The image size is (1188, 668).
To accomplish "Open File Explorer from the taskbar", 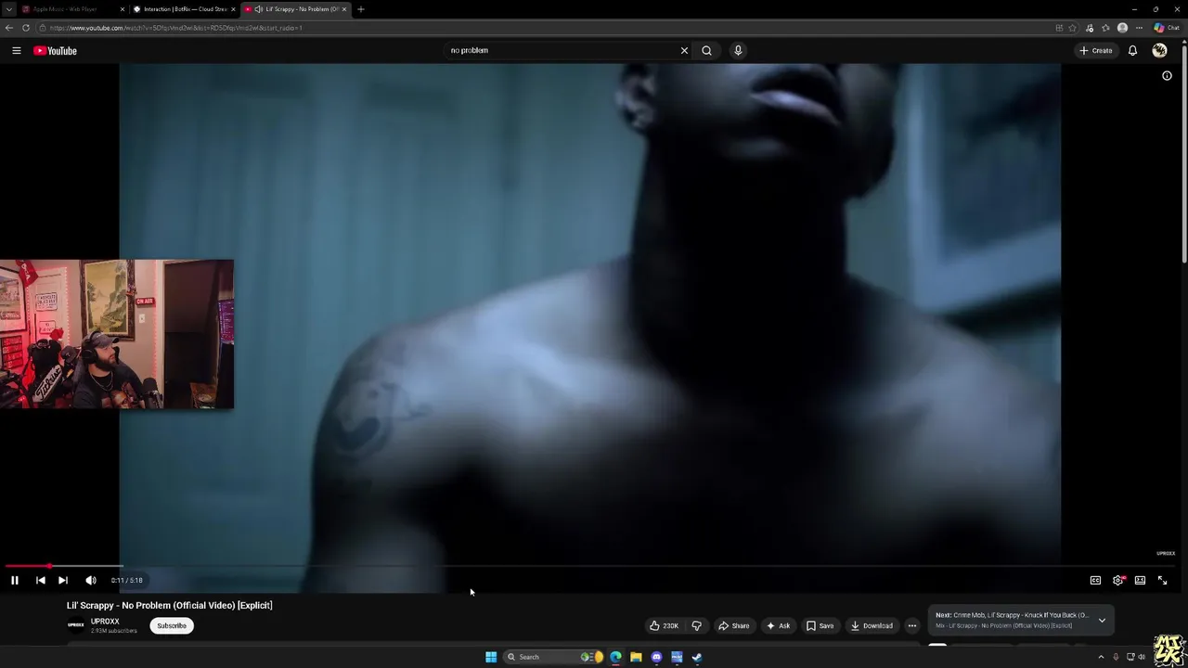I will coord(636,657).
